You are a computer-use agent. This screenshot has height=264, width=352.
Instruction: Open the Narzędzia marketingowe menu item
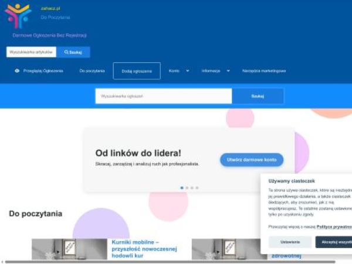pyautogui.click(x=264, y=71)
